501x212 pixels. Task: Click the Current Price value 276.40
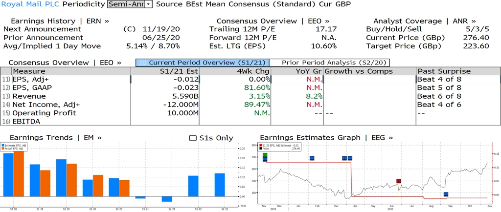tap(476, 38)
